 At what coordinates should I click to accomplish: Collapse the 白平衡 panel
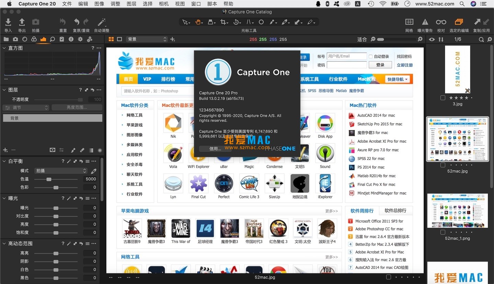(4, 161)
